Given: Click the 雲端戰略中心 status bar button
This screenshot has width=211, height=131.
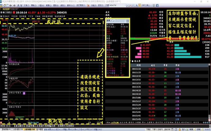Looking at the screenshot, I should tap(7, 129).
